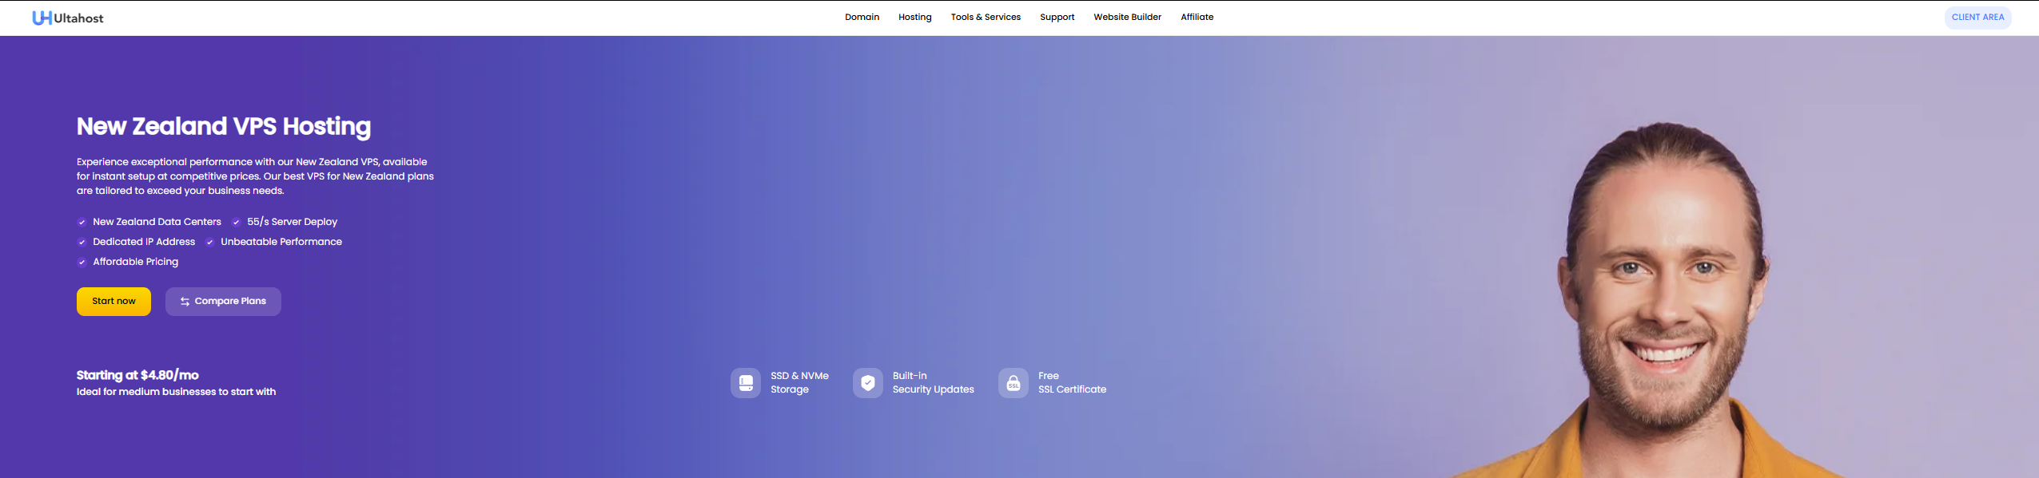
Task: Click the Ultahost brand name
Action: click(78, 18)
